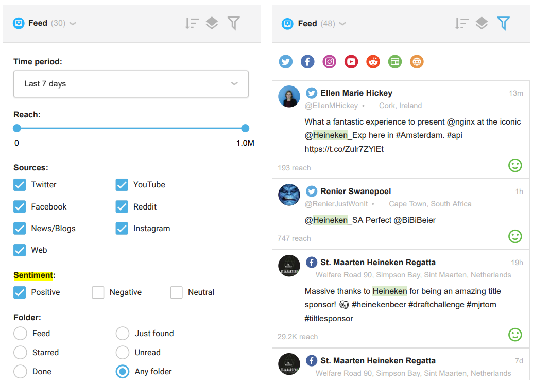Click St. Maarten Heineken Regatta's avatar thumbnail
533x383 pixels.
coord(289,266)
